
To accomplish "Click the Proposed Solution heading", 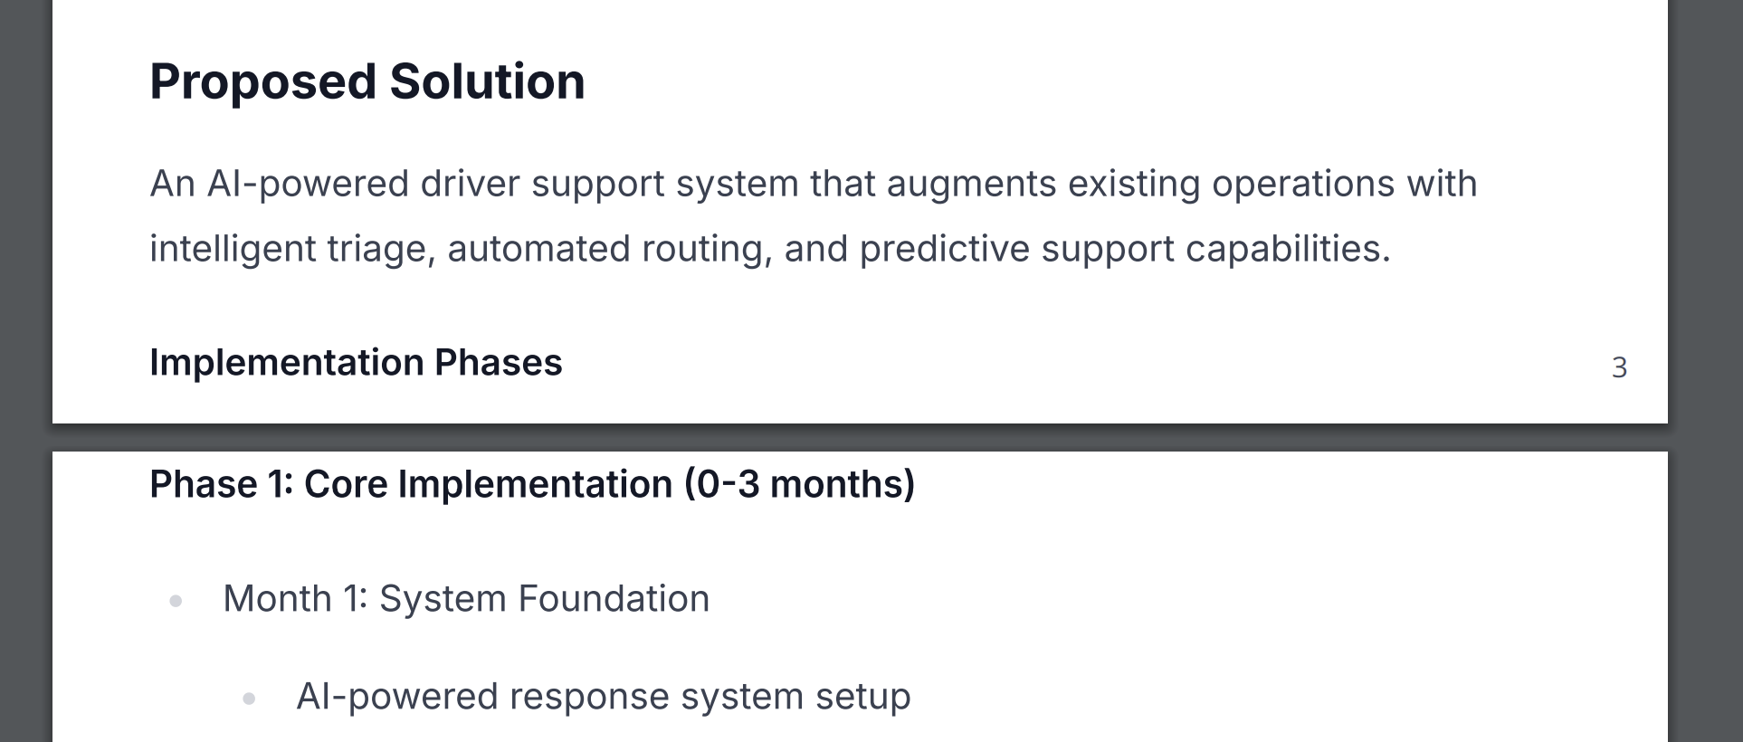I will (x=367, y=82).
